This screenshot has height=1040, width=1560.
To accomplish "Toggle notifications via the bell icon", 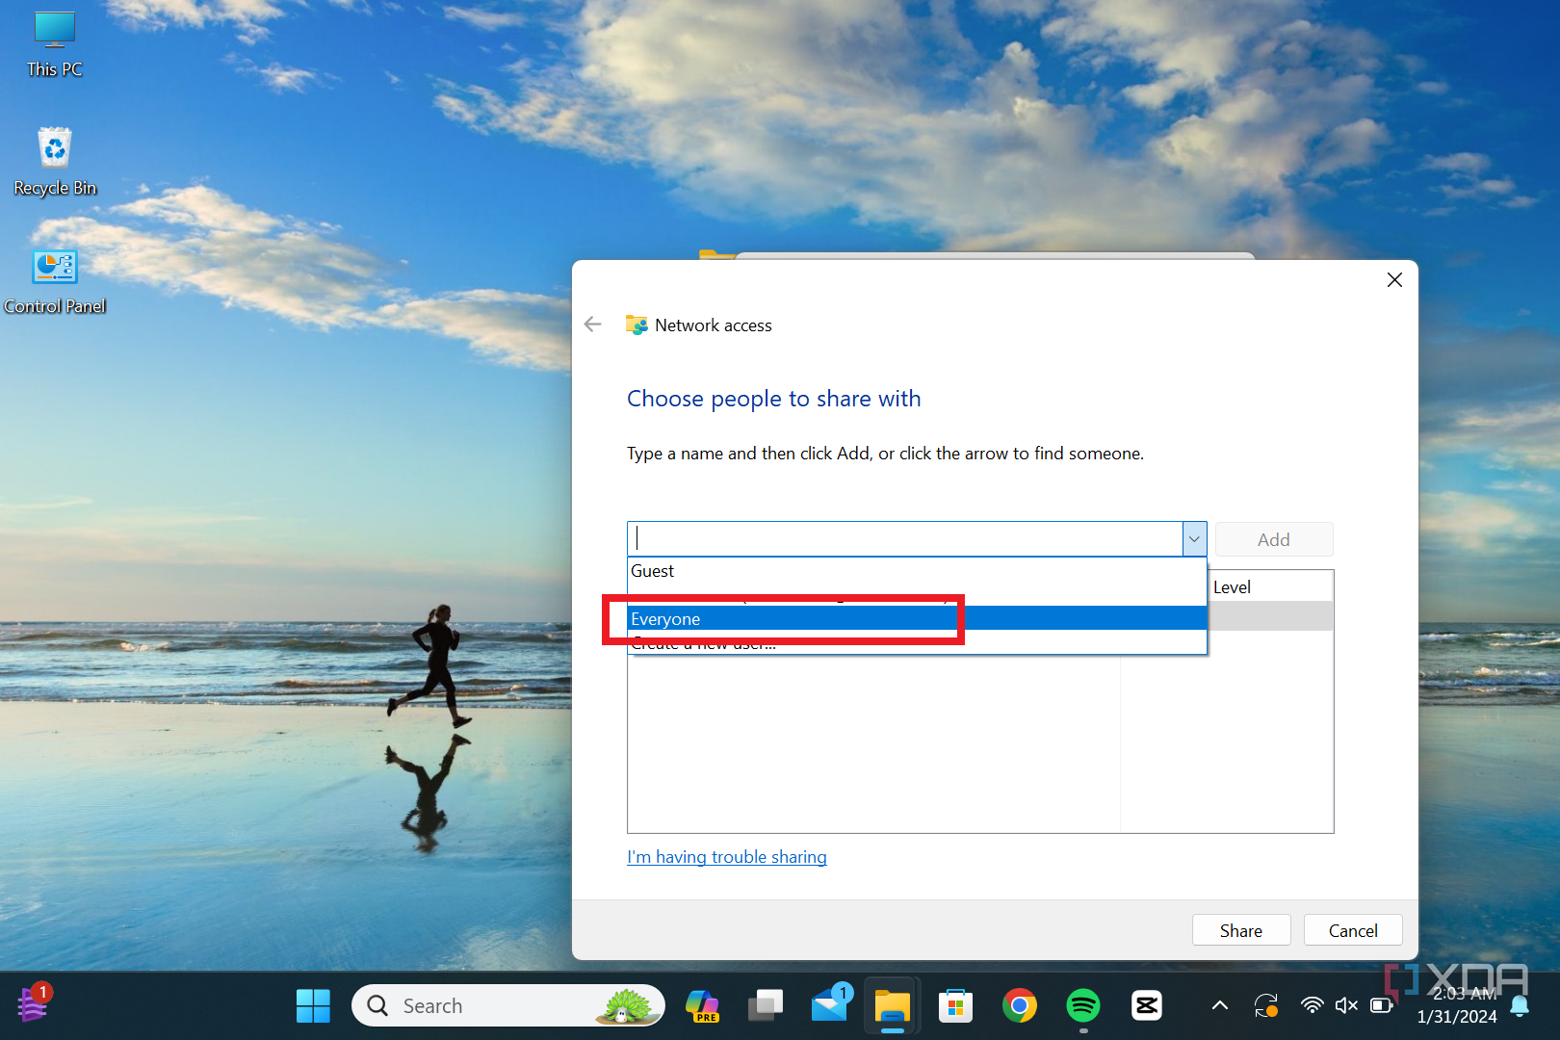I will (x=1520, y=1004).
